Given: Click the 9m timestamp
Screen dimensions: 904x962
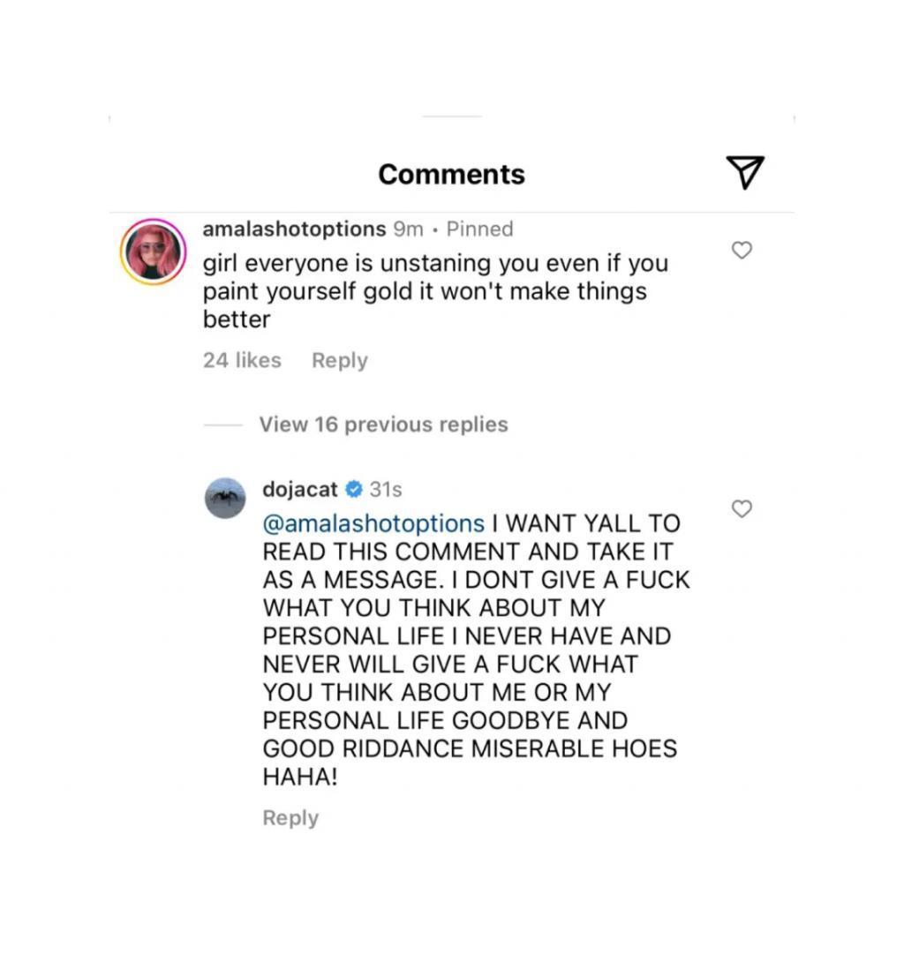Looking at the screenshot, I should pos(408,229).
